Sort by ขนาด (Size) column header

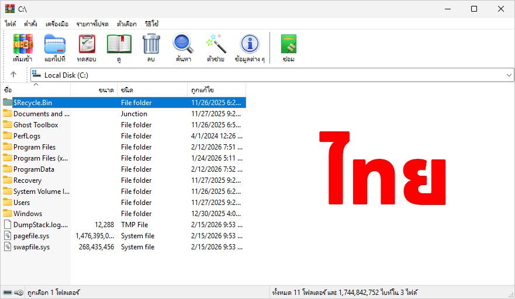94,90
